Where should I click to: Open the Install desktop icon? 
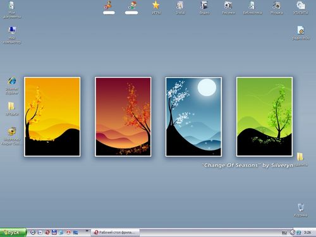[x=180, y=8]
